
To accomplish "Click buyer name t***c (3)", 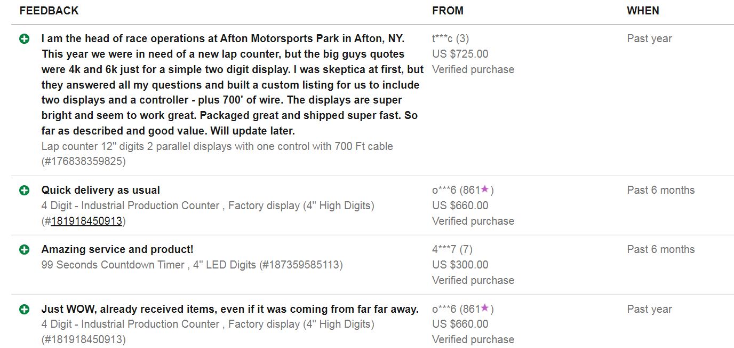I will 450,38.
